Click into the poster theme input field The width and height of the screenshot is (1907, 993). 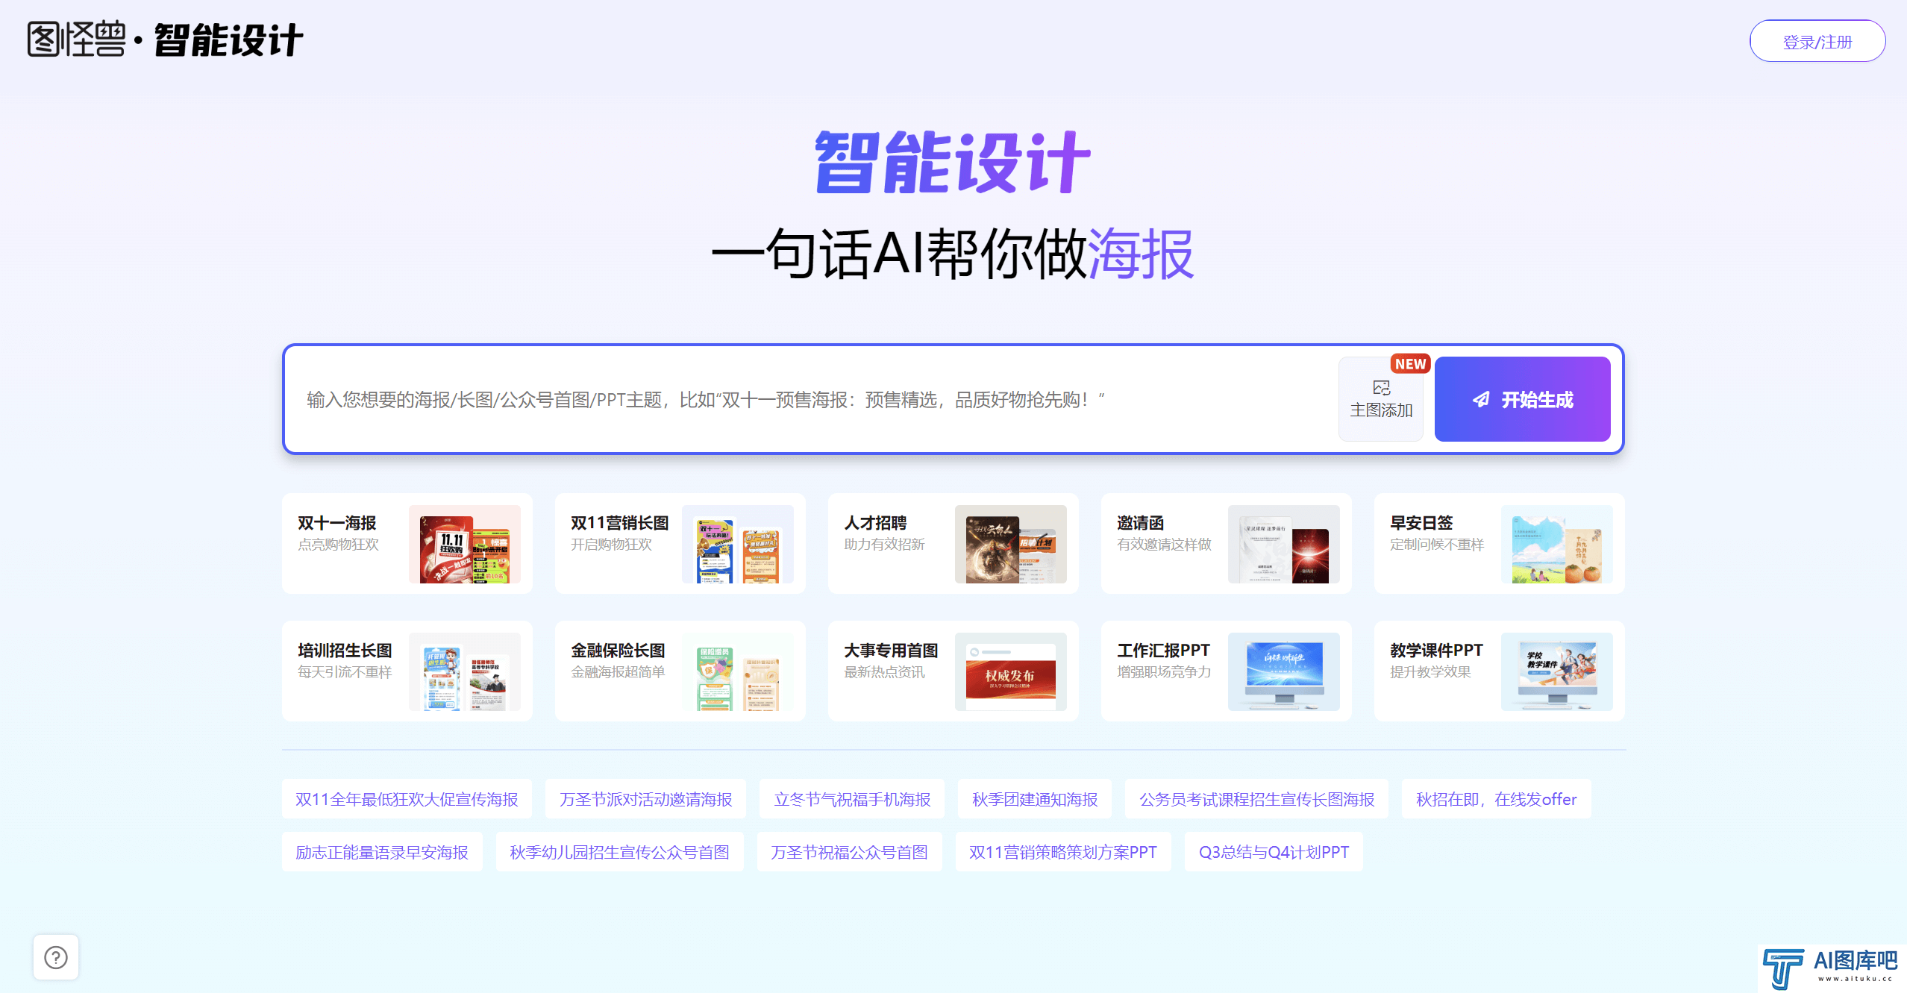810,400
